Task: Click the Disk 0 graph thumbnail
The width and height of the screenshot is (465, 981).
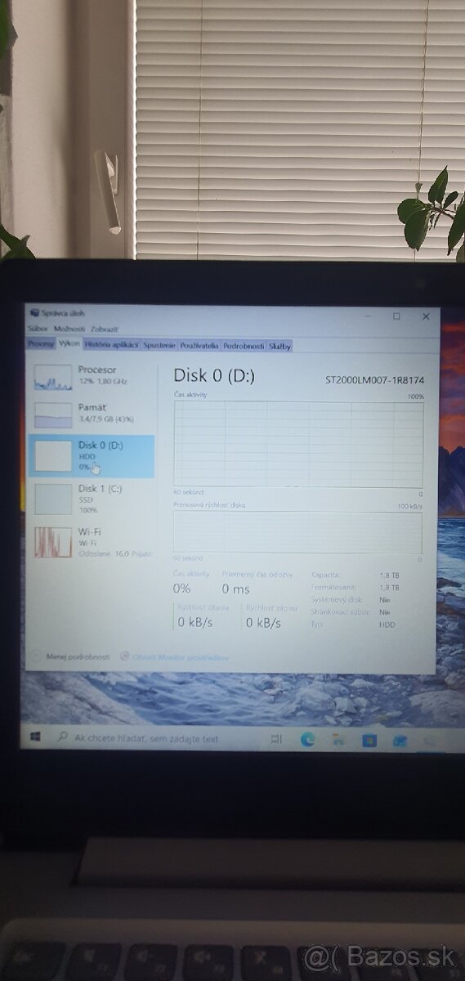Action: [53, 456]
